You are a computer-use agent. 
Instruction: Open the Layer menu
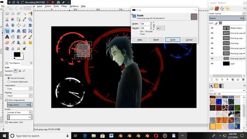coord(40,6)
